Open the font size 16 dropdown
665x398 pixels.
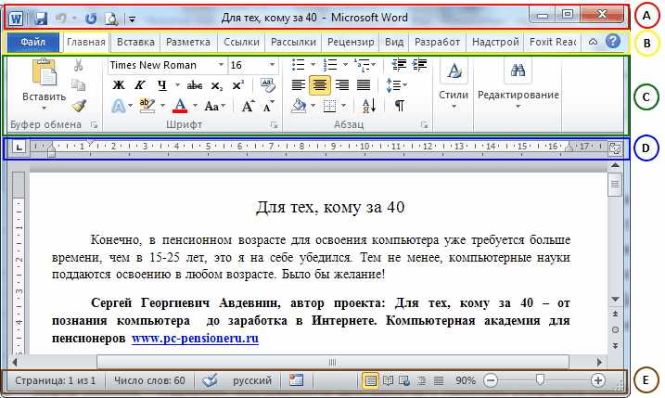270,65
